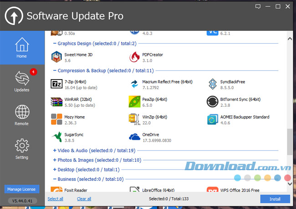Click the OneDrive version 17.3.6998.0830 text
Viewport: 296px width, 209px height.
[157, 140]
